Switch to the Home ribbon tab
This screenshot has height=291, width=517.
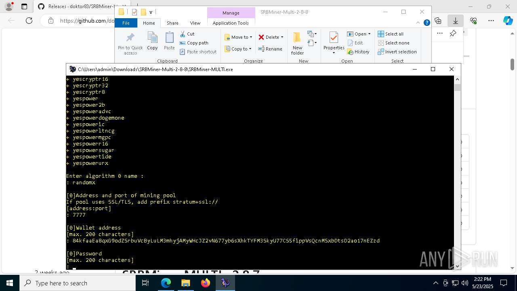pyautogui.click(x=149, y=23)
